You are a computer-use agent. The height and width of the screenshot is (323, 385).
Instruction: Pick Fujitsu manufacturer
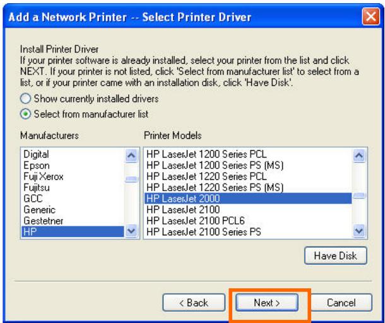tap(73, 187)
